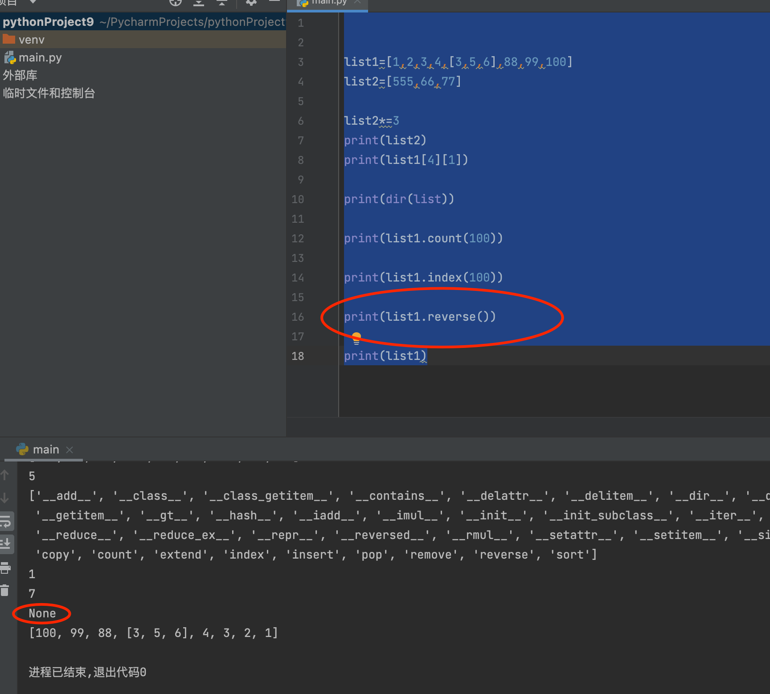Click gutter line number 18
Image resolution: width=770 pixels, height=694 pixels.
tap(298, 356)
